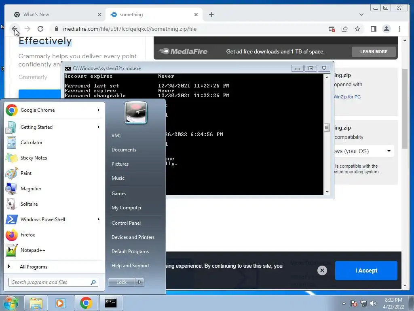Viewport: 414px width, 311px height.
Task: Click the volume speaker tray icon
Action: [x=373, y=303]
